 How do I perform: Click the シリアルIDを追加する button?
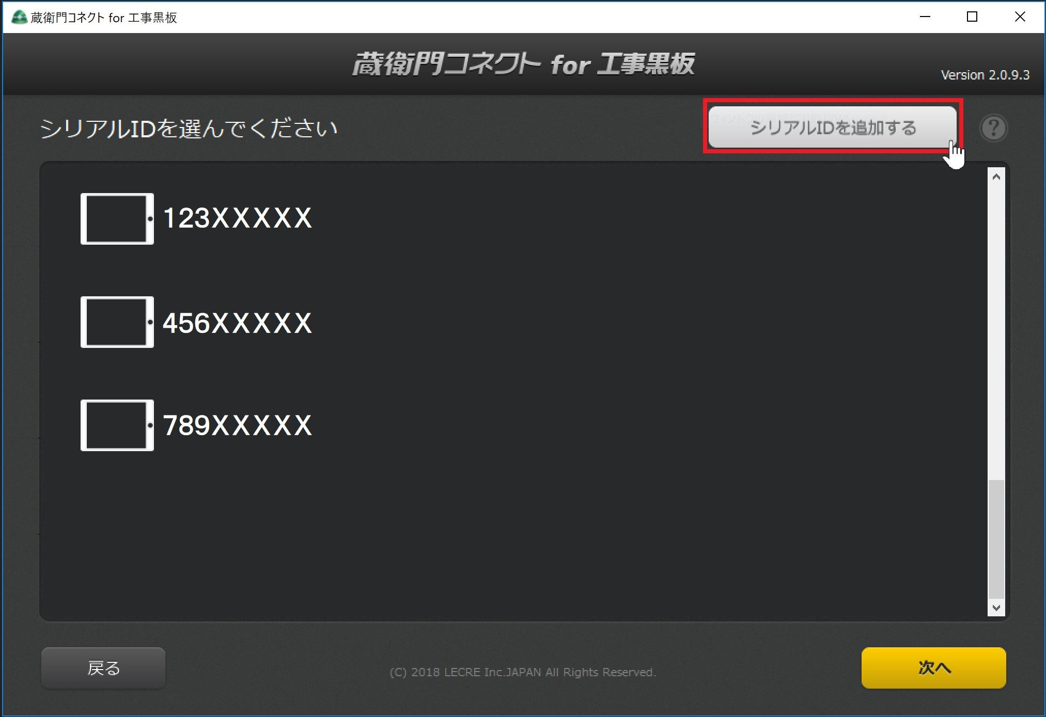coord(832,127)
